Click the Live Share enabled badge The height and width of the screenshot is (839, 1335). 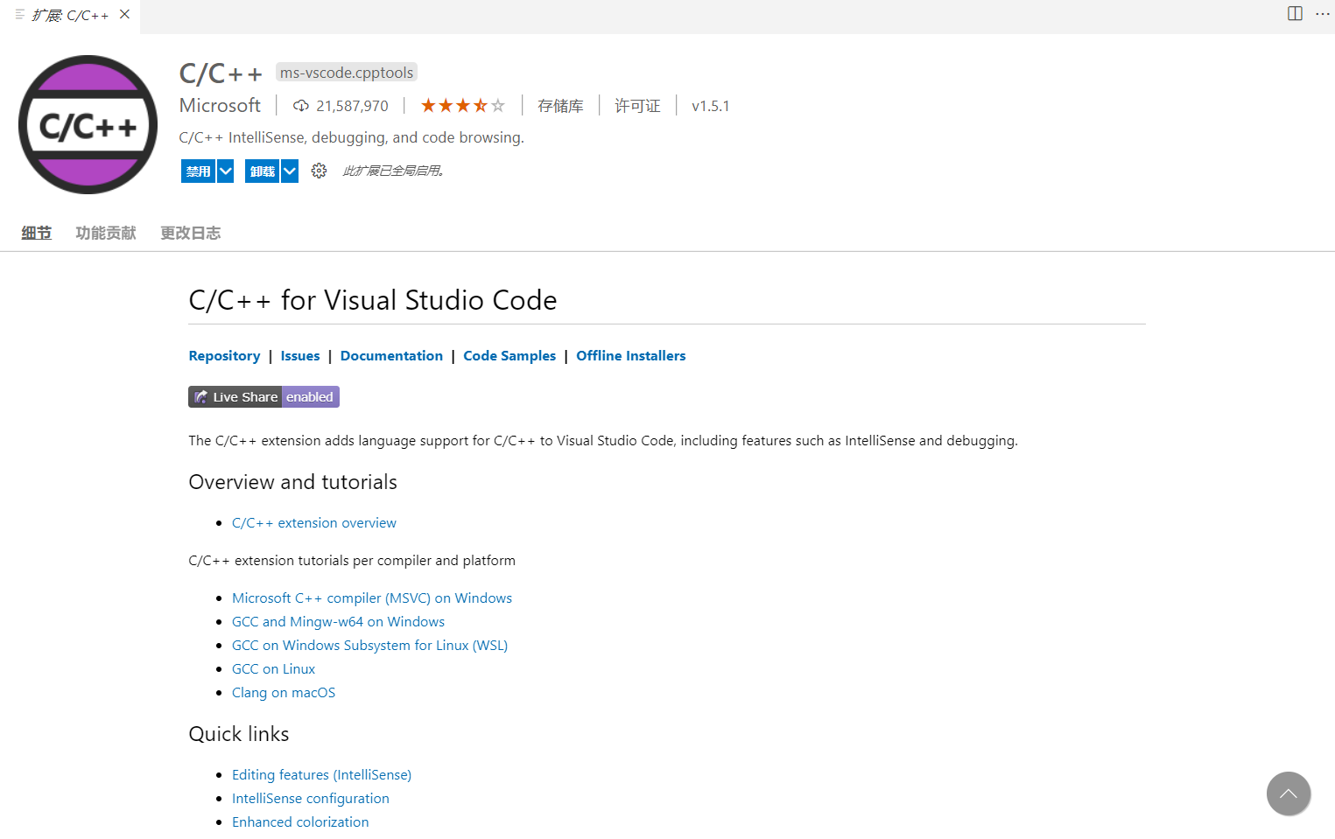click(x=263, y=397)
